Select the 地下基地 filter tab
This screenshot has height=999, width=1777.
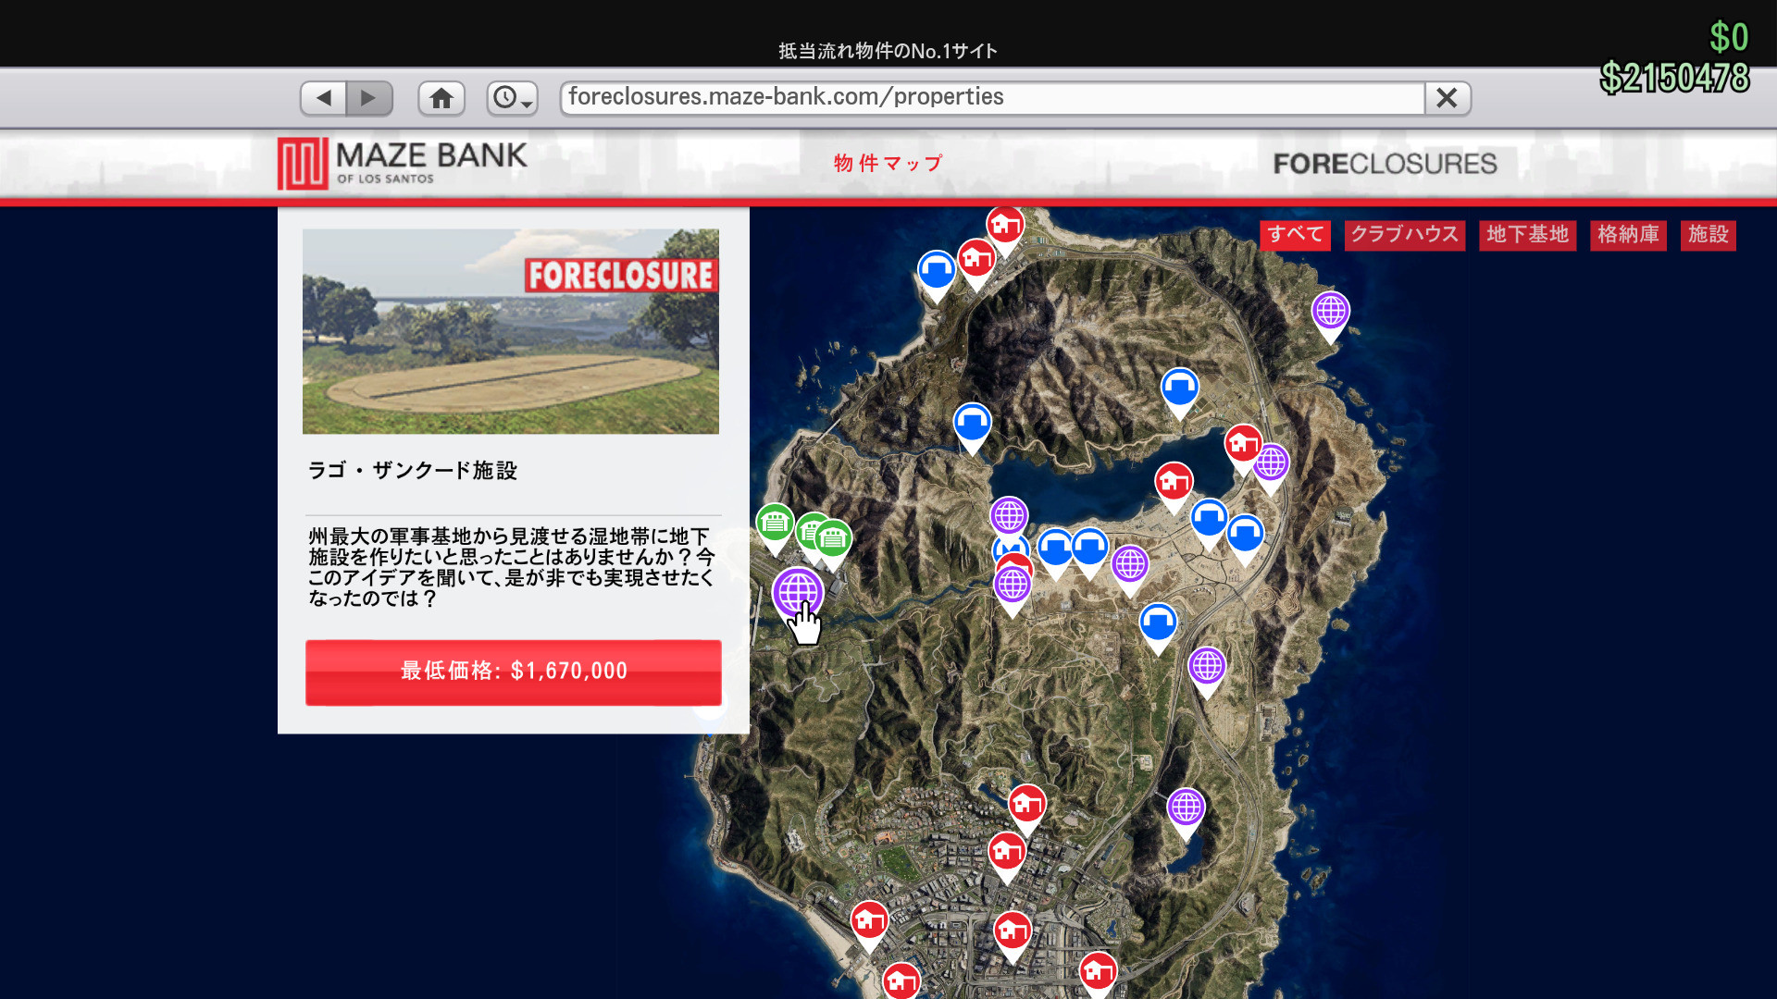[x=1527, y=235]
